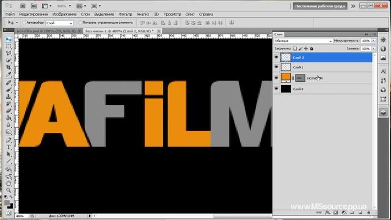Open the Adjustments panel sun icon
Viewport: 391px width, 220px height.
pyautogui.click(x=383, y=40)
